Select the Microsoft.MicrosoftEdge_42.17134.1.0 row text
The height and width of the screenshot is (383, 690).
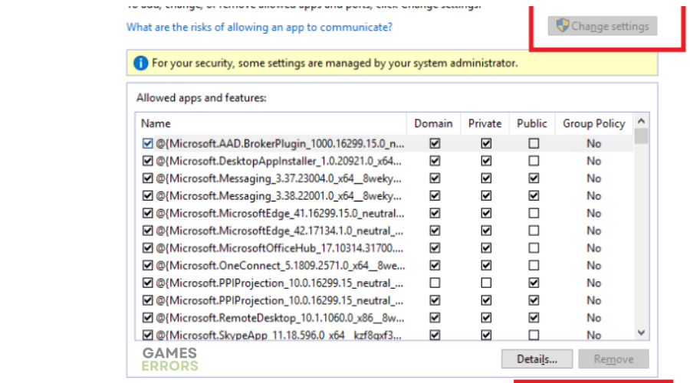point(279,231)
